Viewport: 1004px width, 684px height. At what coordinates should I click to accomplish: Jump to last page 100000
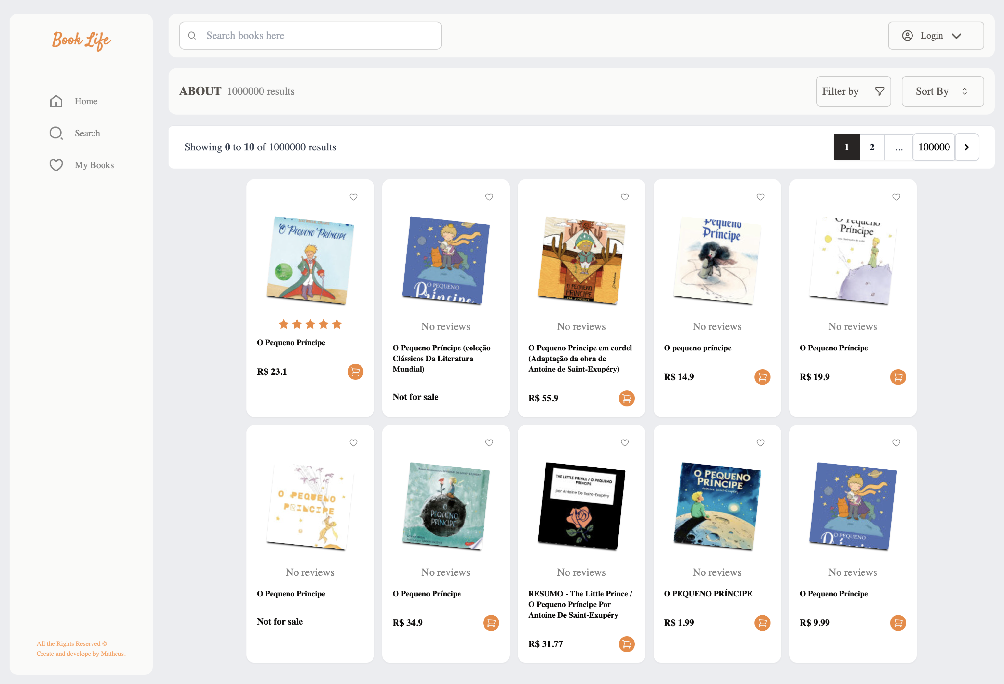coord(934,147)
